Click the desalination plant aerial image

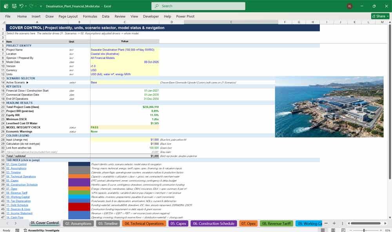pos(329,107)
